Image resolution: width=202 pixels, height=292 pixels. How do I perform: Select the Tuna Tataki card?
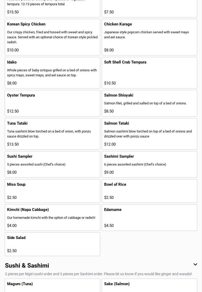pos(52,134)
